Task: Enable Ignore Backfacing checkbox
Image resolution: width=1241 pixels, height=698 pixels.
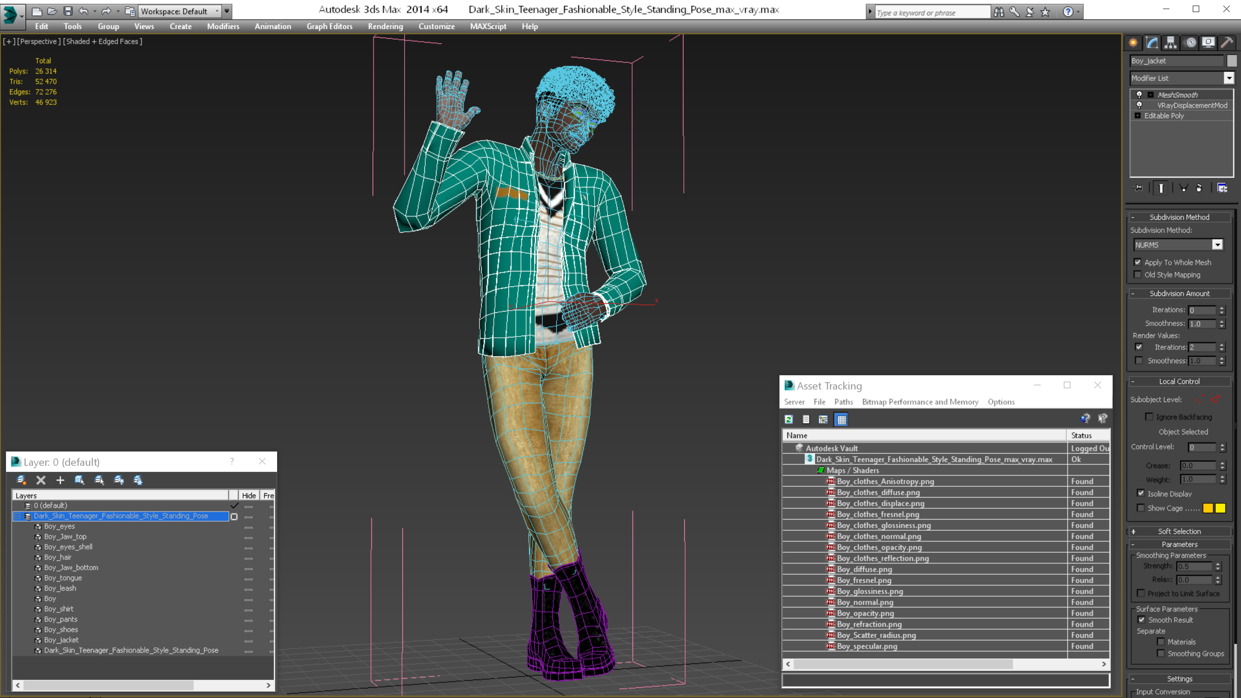Action: pos(1150,417)
